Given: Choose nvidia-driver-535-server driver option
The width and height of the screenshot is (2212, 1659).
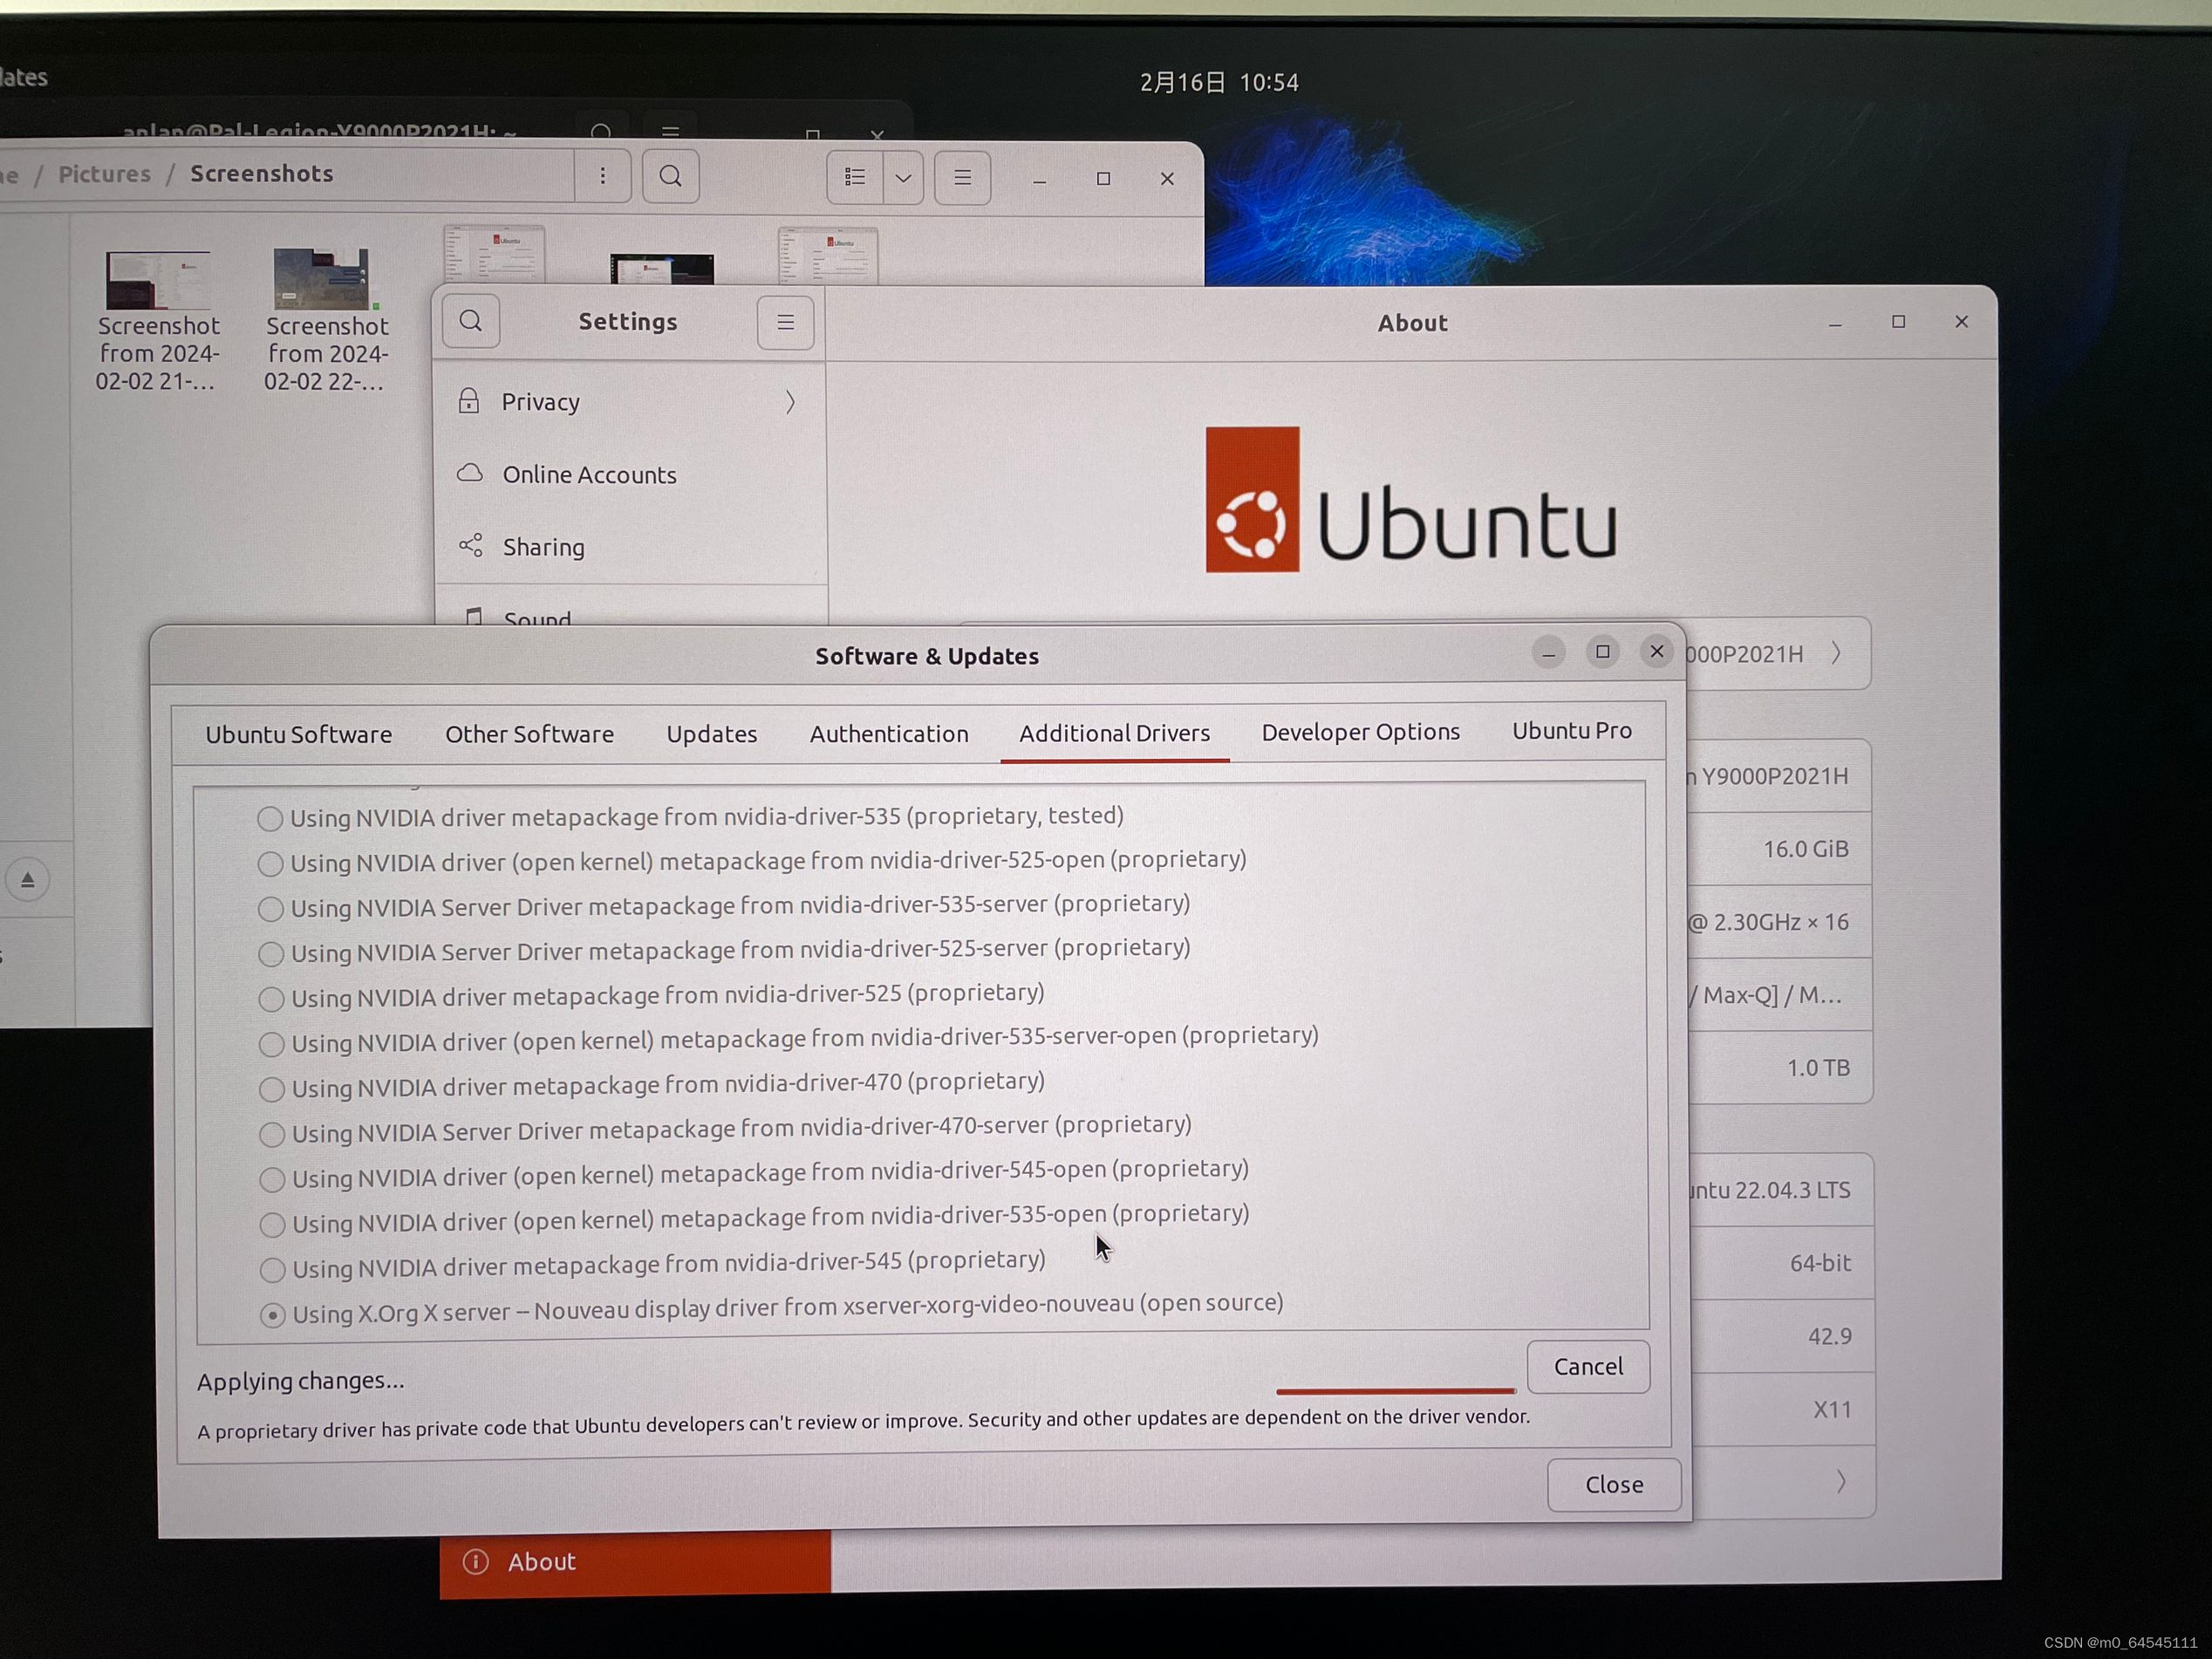Looking at the screenshot, I should point(270,909).
